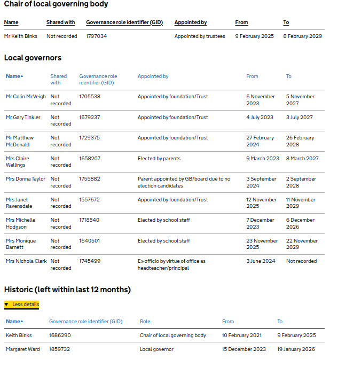Image resolution: width=338 pixels, height=367 pixels.
Task: Click Appointed by header in Chair table
Action: [191, 22]
